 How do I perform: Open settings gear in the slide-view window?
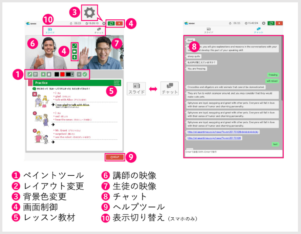(x=104, y=23)
